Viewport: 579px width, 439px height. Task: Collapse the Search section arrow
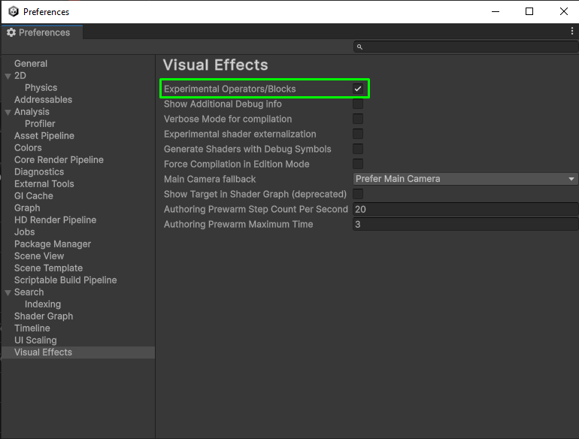point(8,292)
